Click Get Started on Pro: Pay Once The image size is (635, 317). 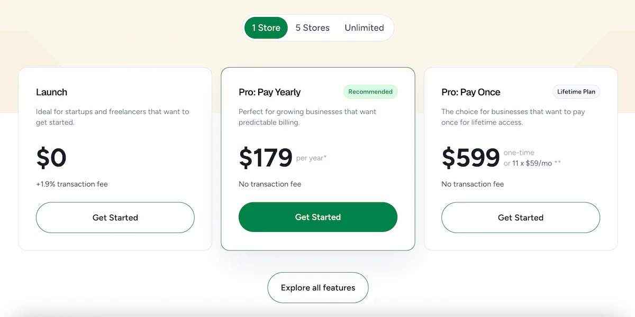pos(521,218)
